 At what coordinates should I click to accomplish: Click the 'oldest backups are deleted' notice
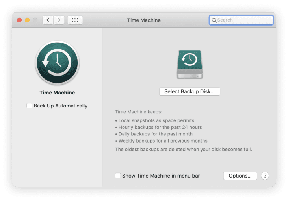183,149
